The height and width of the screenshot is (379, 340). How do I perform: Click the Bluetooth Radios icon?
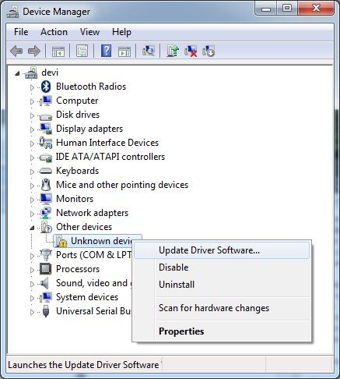(46, 87)
